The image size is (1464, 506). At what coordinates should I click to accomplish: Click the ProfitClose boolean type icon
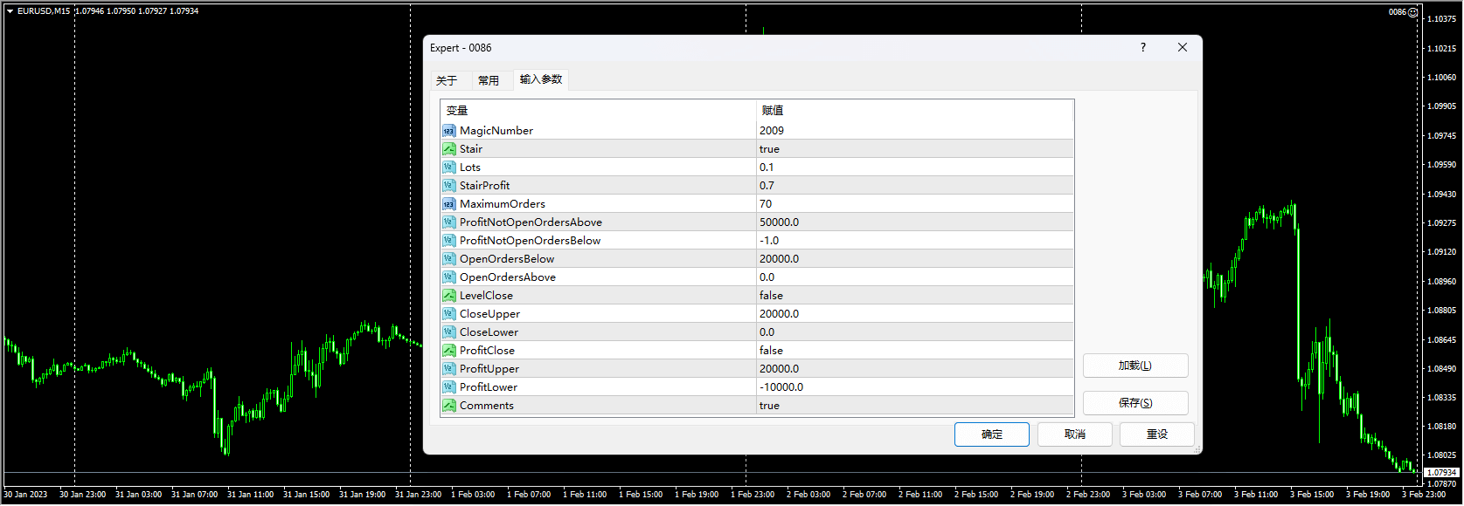coord(448,351)
